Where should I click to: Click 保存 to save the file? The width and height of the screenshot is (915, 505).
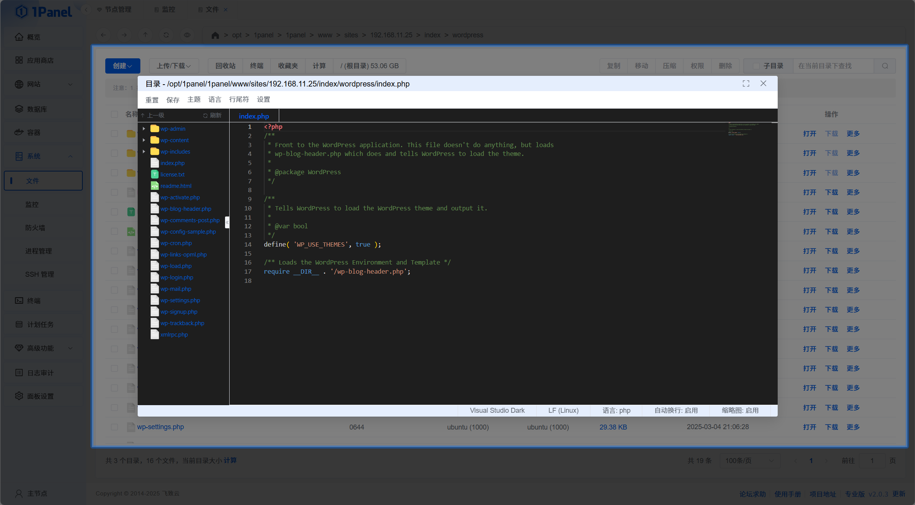point(173,100)
